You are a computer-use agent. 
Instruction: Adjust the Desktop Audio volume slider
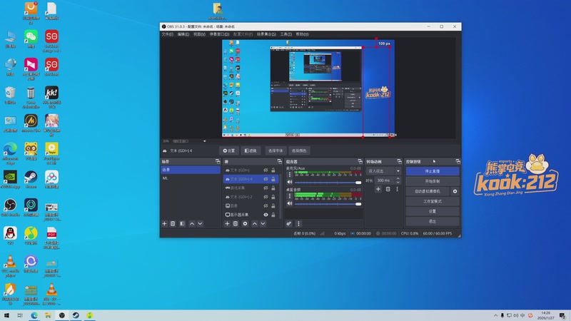click(328, 204)
